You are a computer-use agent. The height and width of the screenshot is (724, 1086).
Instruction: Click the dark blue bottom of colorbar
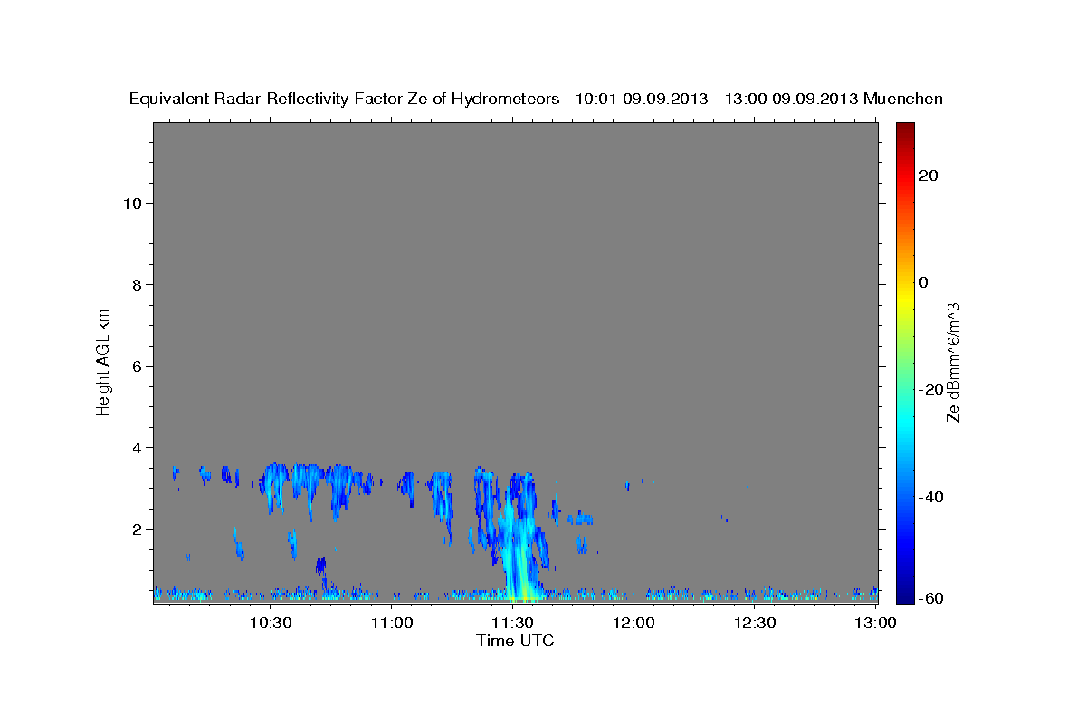click(904, 593)
